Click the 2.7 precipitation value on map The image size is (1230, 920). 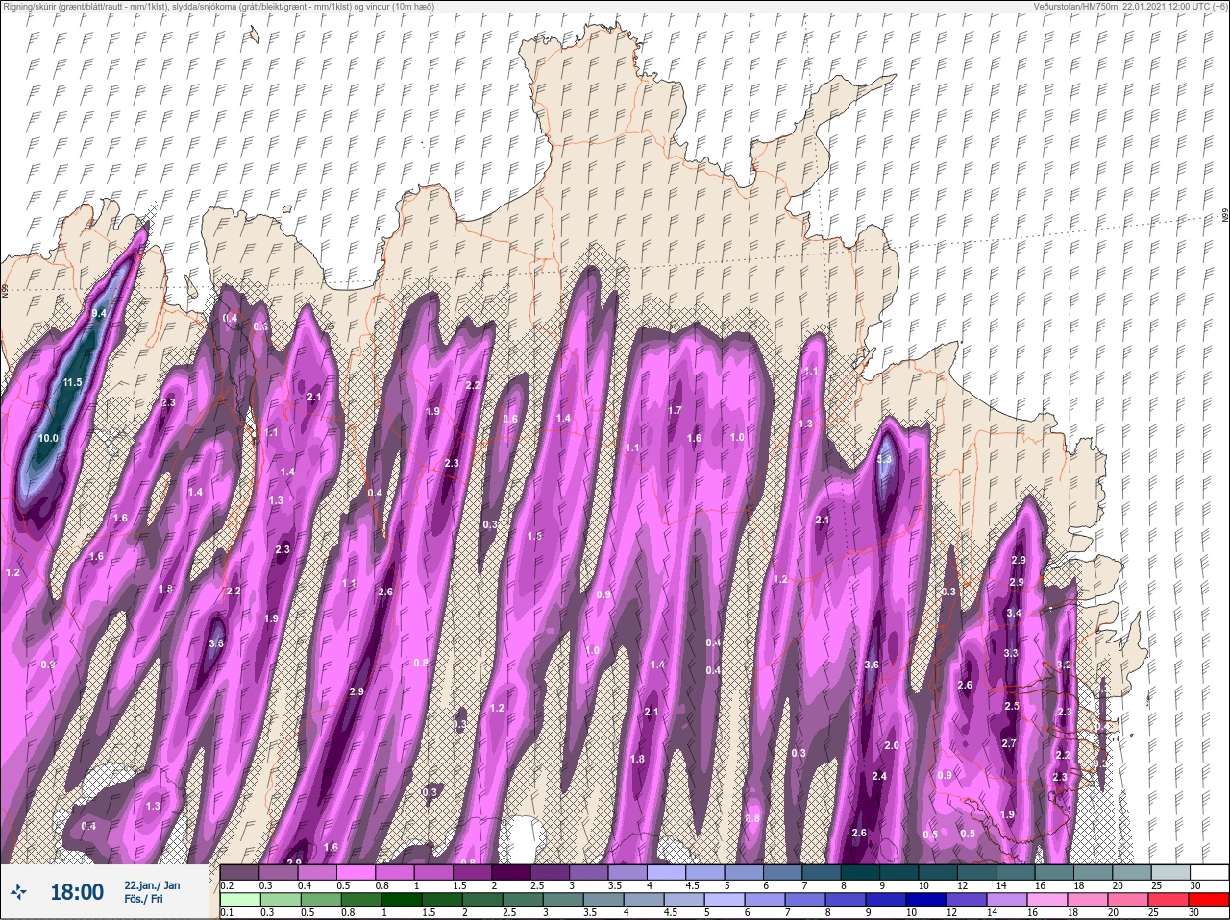[1009, 744]
